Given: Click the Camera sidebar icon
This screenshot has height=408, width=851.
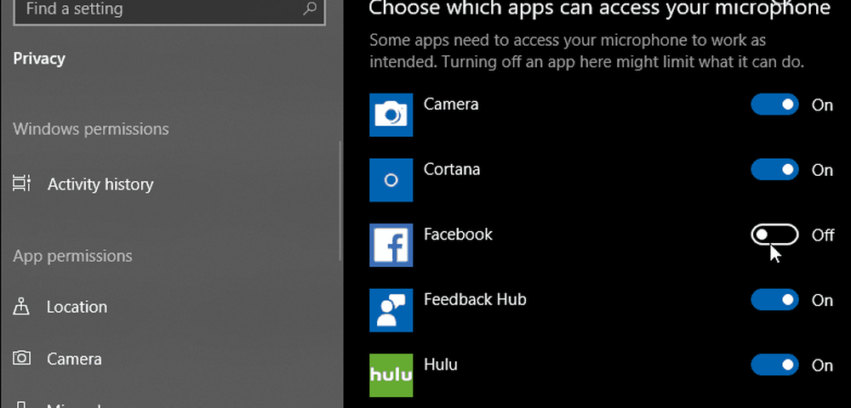Looking at the screenshot, I should coord(22,359).
